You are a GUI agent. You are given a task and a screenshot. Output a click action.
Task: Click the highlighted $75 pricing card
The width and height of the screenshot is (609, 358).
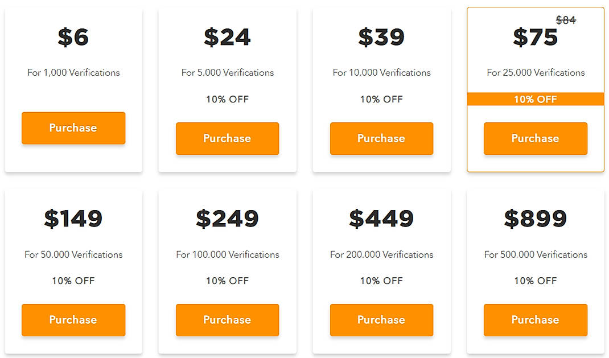click(x=535, y=57)
